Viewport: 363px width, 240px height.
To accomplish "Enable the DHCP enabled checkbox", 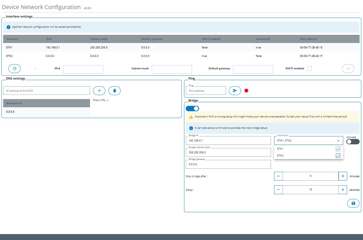I will click(x=309, y=68).
